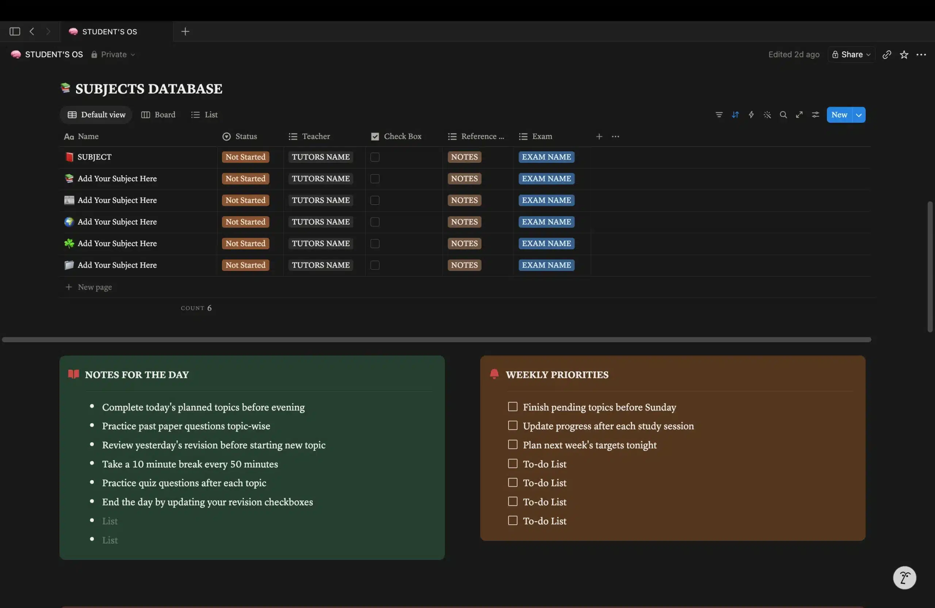This screenshot has height=608, width=935.
Task: Click the Edited 2d ago label
Action: pos(794,55)
